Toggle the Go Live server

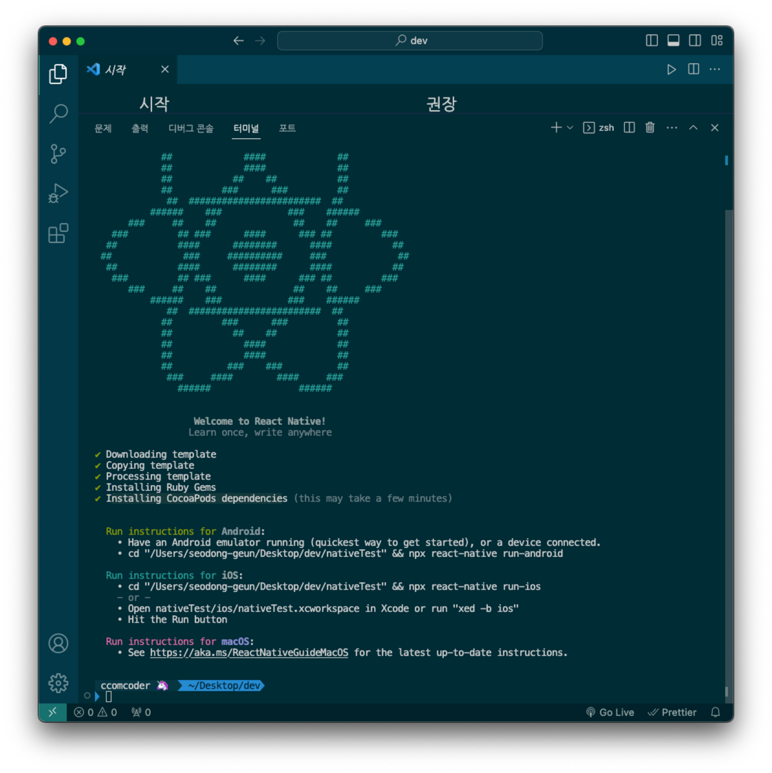610,712
